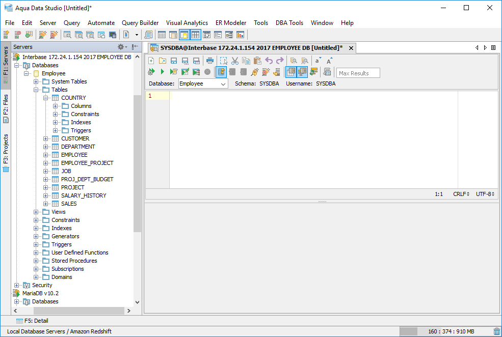Viewport: 502px width, 337px height.
Task: Toggle the auto-commit database icon
Action: coord(221,72)
